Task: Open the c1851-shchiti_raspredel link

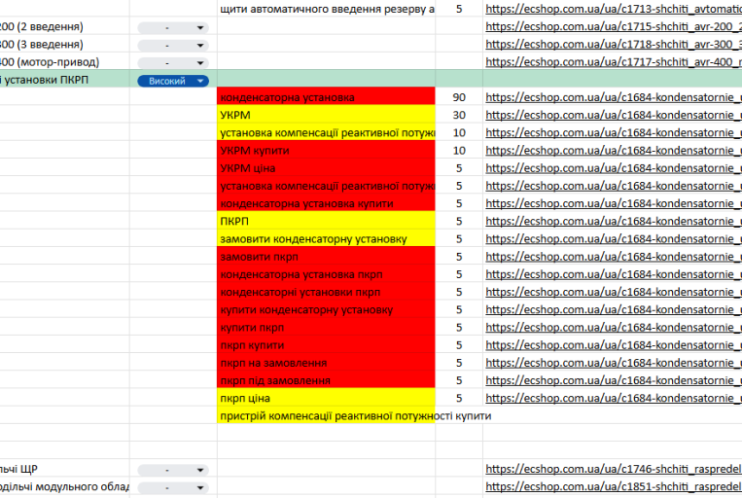Action: coord(614,486)
